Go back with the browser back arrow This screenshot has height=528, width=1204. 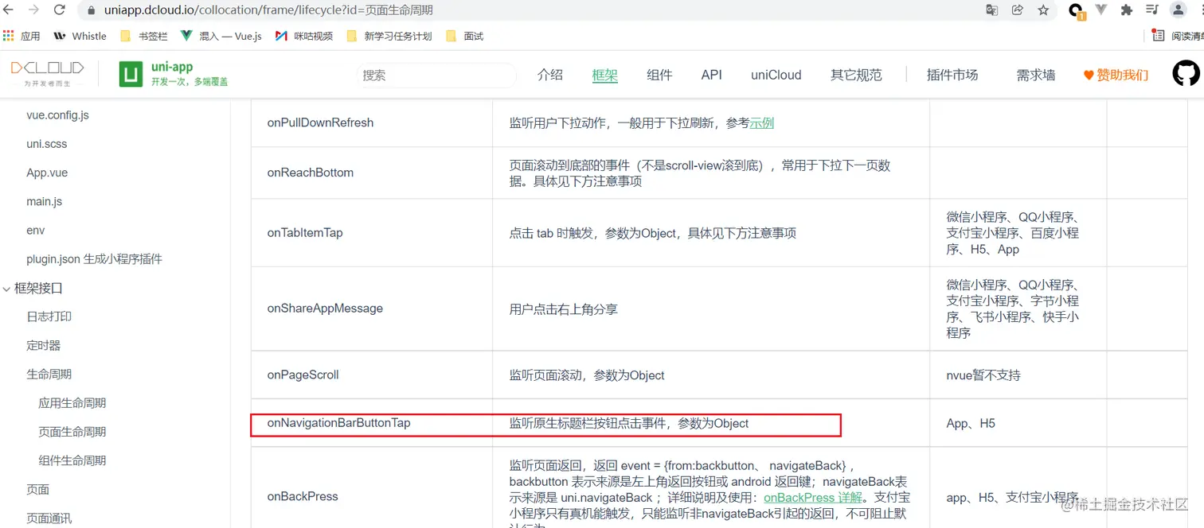pyautogui.click(x=9, y=10)
